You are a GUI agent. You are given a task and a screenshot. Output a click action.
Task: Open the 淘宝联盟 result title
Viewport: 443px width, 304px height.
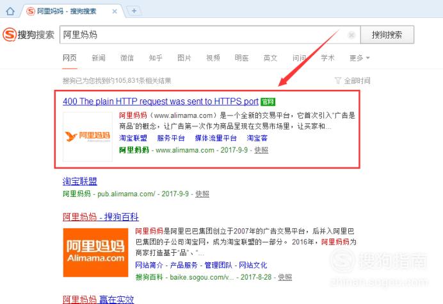coord(79,181)
